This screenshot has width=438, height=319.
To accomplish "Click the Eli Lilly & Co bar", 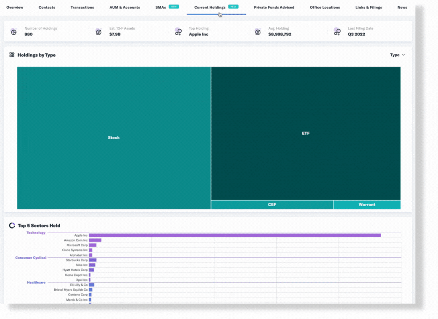I will point(91,285).
